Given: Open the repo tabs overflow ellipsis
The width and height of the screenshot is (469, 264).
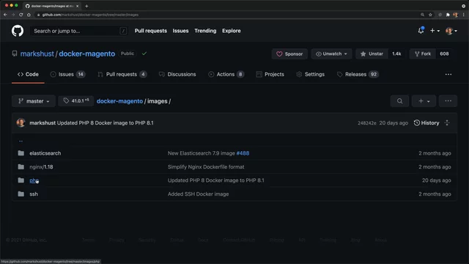Looking at the screenshot, I should (448, 74).
